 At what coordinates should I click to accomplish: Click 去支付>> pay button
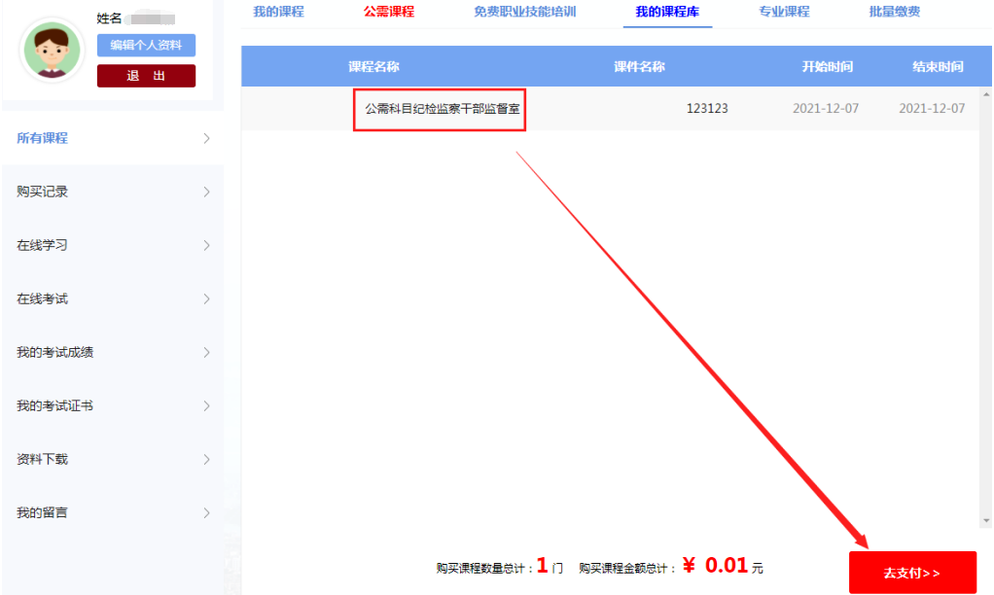click(911, 573)
